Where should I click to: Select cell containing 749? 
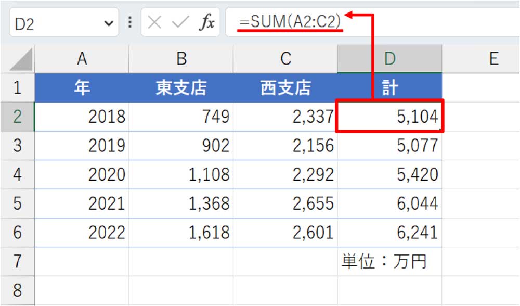point(181,117)
